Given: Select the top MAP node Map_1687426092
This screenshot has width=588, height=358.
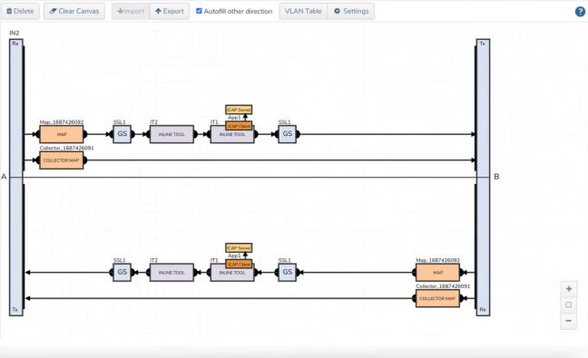Looking at the screenshot, I should (62, 134).
